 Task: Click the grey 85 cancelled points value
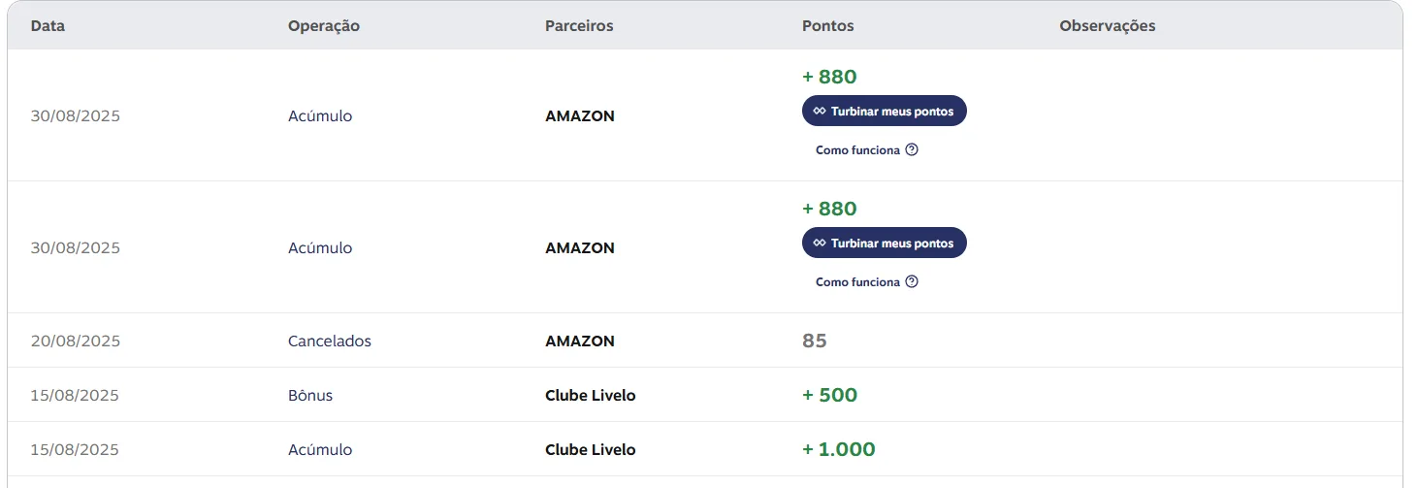tap(814, 342)
